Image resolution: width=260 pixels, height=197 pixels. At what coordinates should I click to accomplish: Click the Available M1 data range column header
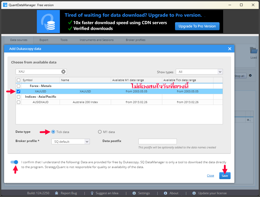(x=136, y=80)
